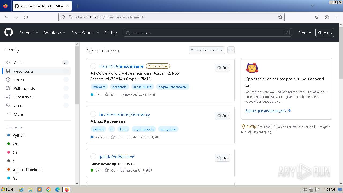Expand the Solutions dropdown menu
343x193 pixels.
pos(54,33)
